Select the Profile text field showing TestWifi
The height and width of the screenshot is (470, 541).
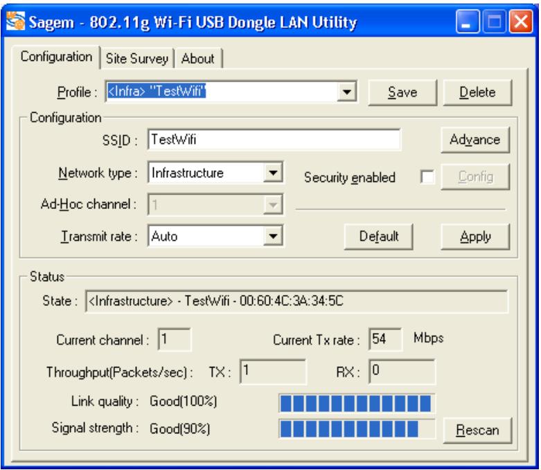coord(221,92)
